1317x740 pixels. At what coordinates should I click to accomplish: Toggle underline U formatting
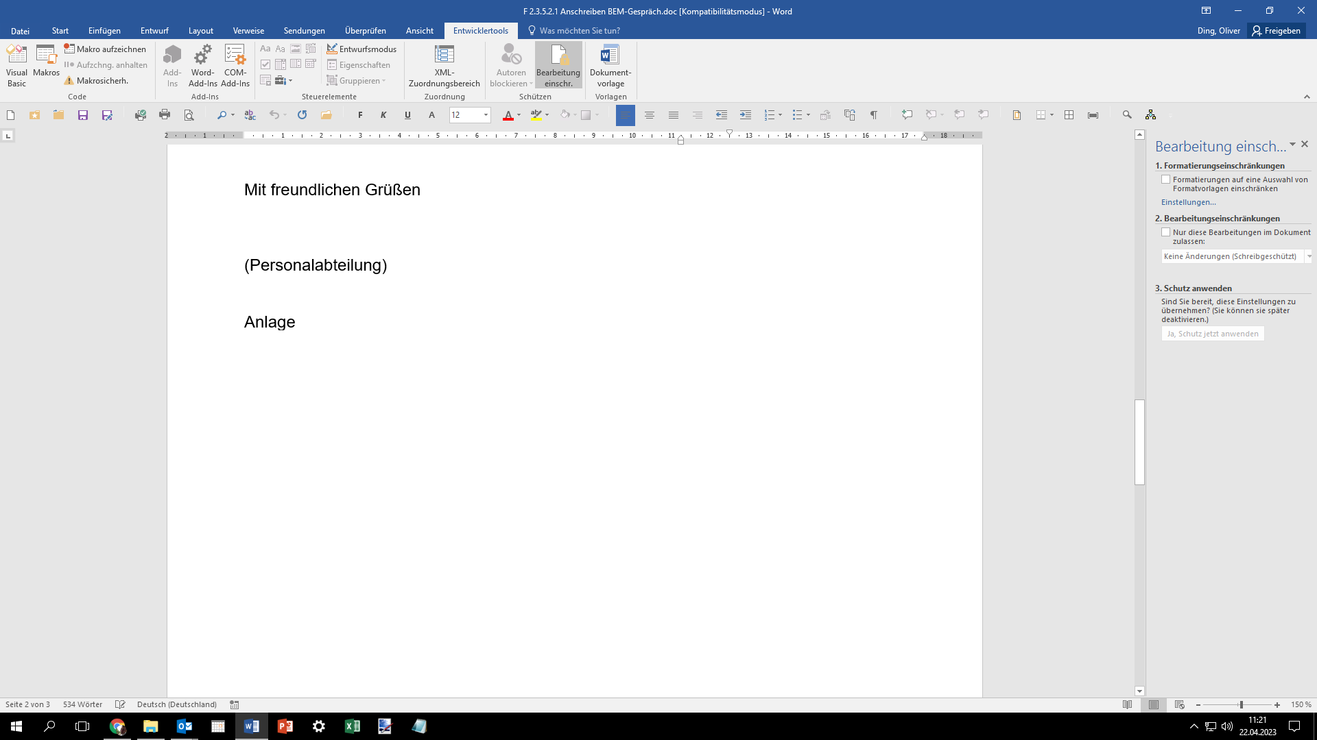pos(407,115)
